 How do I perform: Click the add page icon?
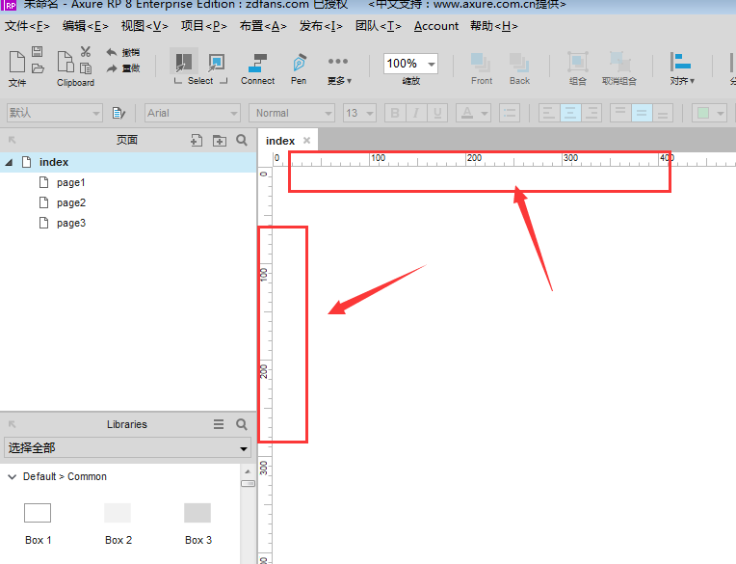click(197, 141)
